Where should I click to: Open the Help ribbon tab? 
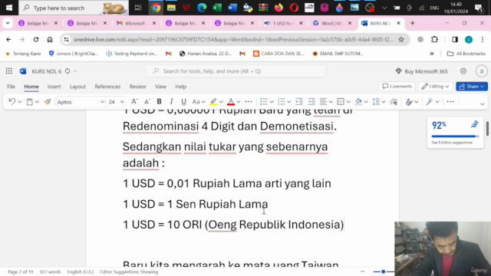[181, 87]
